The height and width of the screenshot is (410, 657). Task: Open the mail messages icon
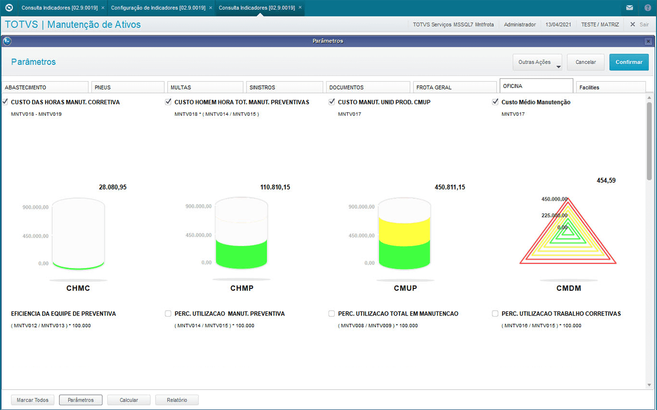pos(629,8)
